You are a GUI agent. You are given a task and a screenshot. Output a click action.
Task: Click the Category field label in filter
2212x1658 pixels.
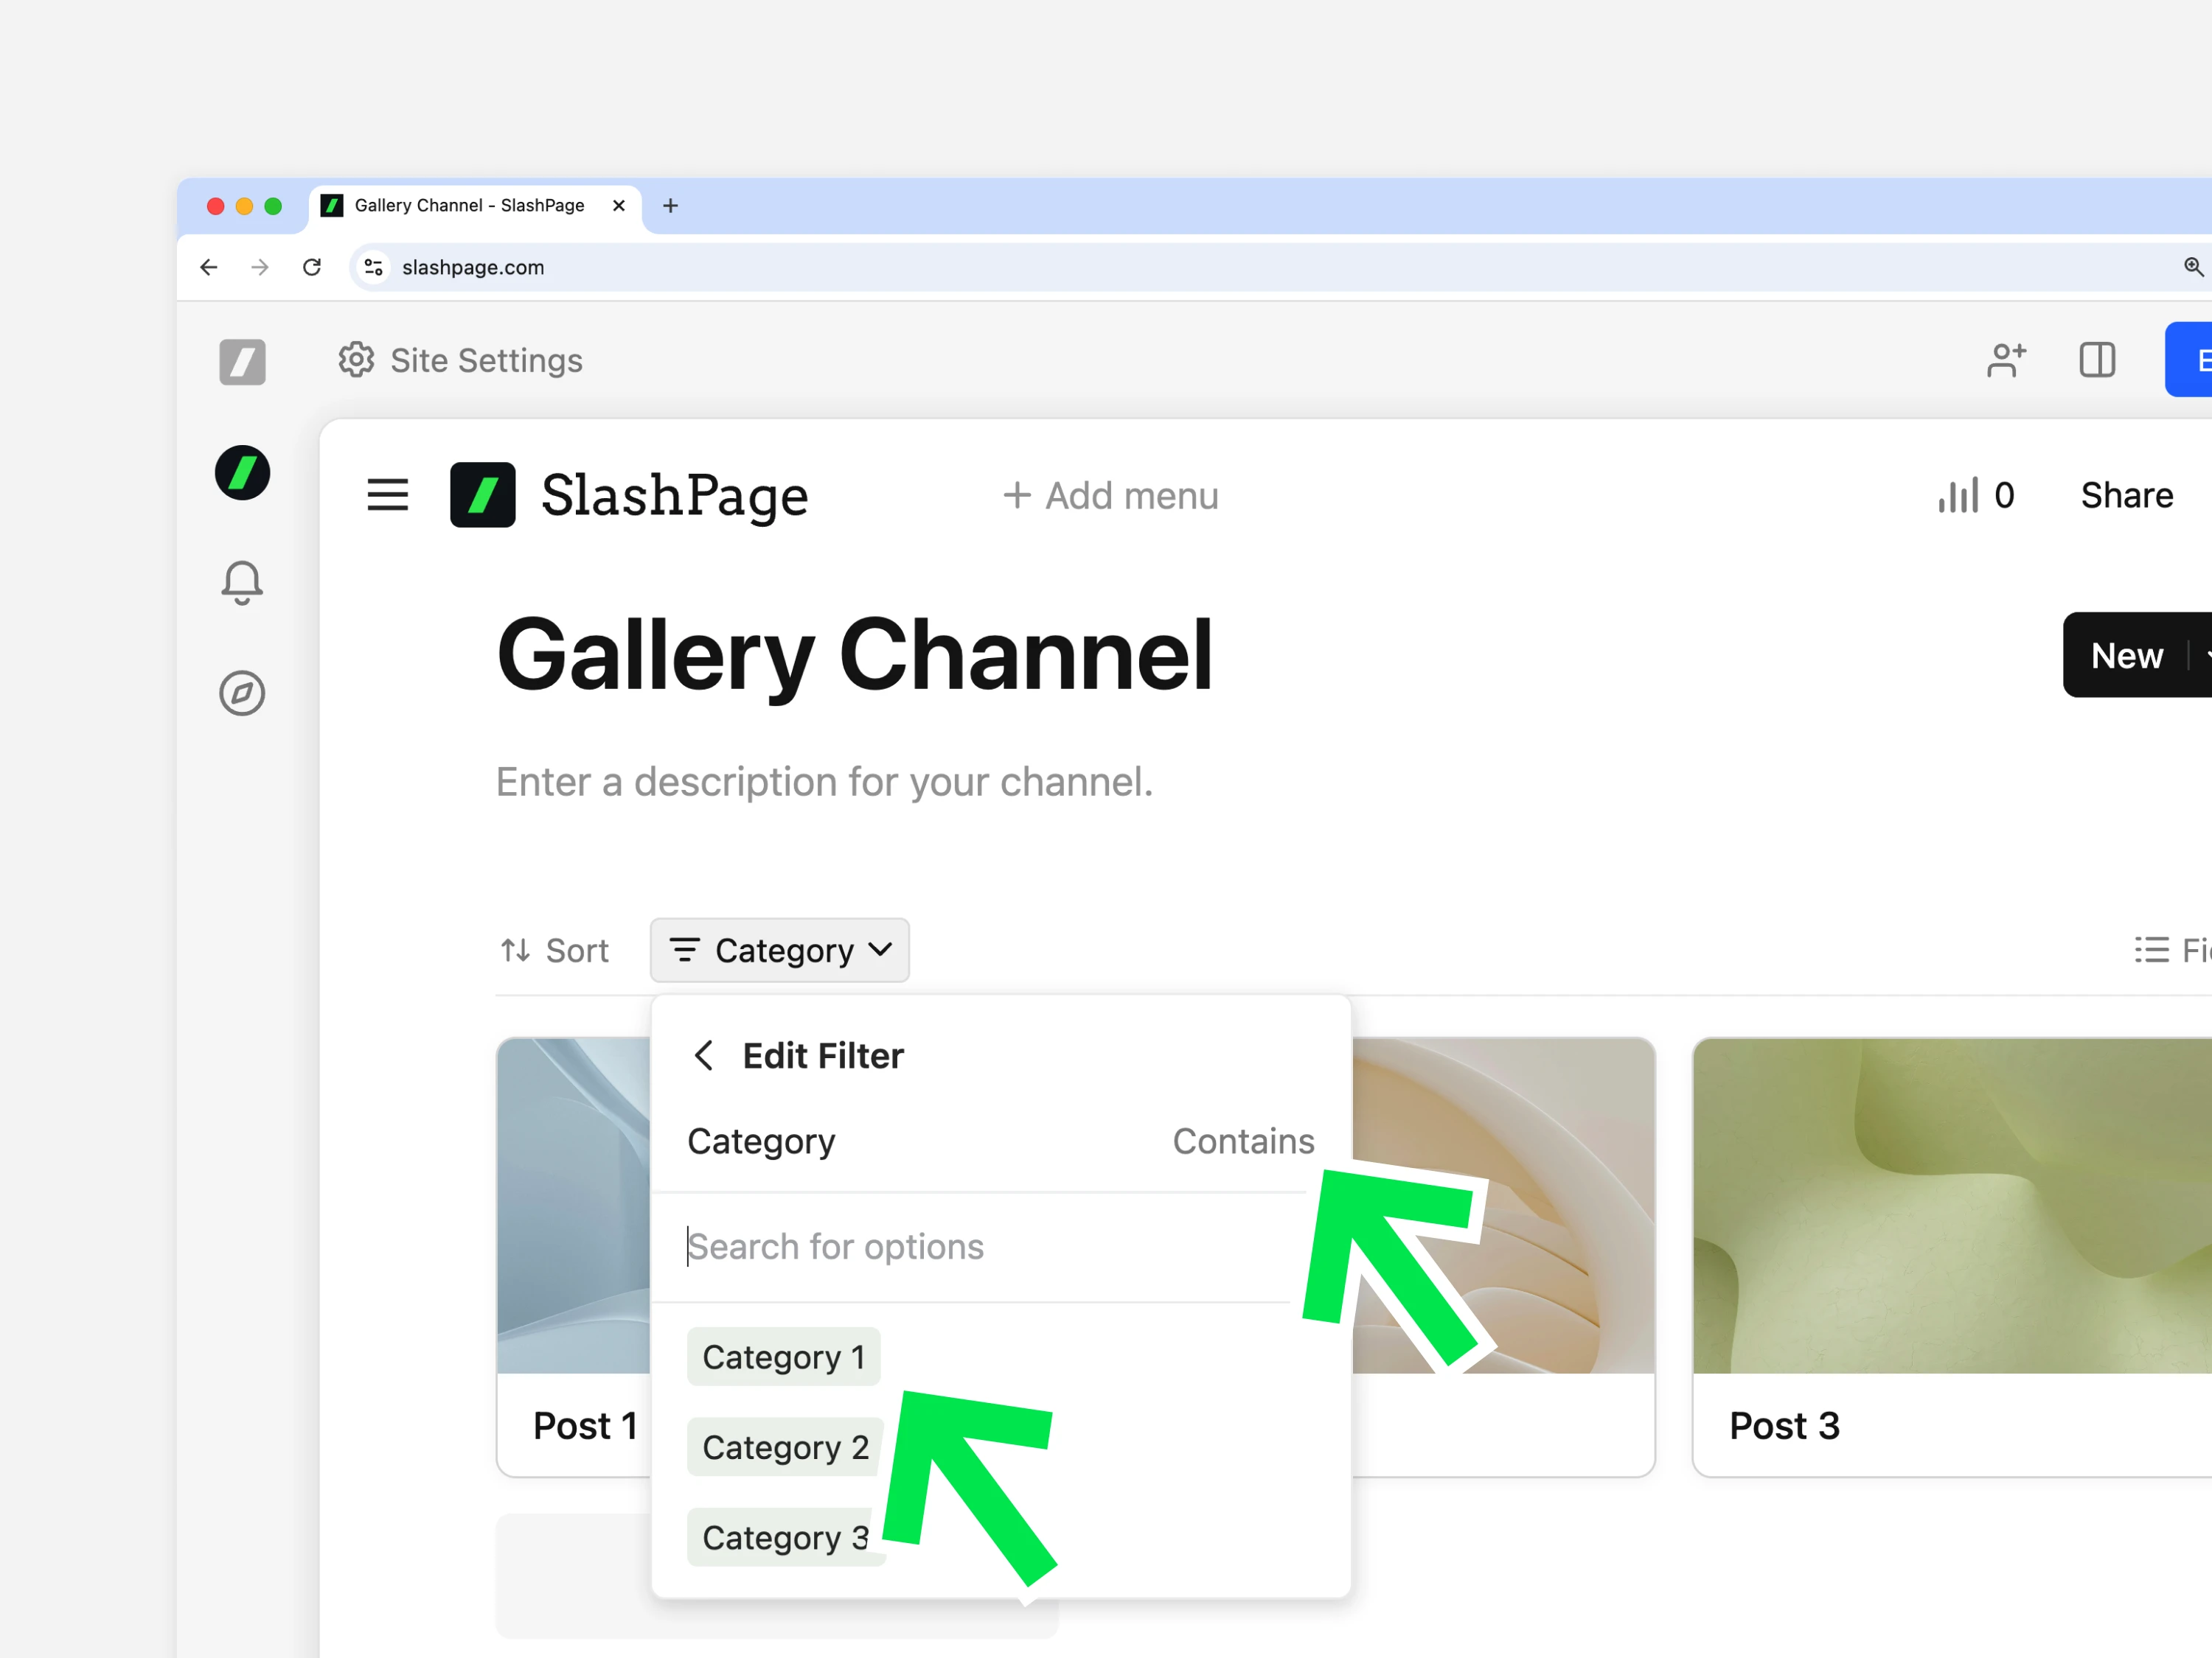[761, 1141]
